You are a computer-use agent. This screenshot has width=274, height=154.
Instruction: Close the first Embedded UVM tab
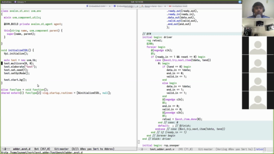coord(110,6)
